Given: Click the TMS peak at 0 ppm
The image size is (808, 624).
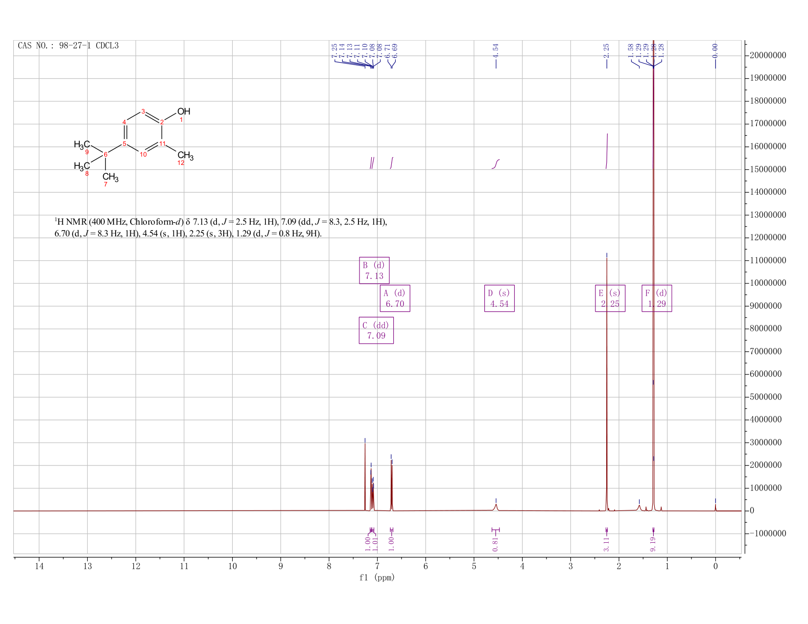Looking at the screenshot, I should coord(715,508).
